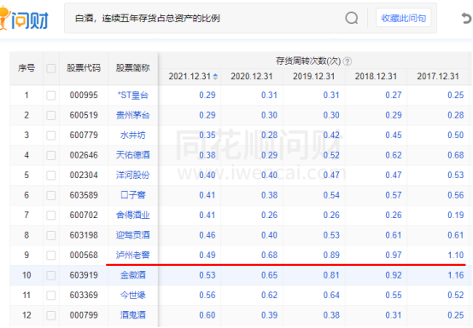The height and width of the screenshot is (328, 473).
Task: Open stock link 金徽酒
Action: pyautogui.click(x=132, y=275)
